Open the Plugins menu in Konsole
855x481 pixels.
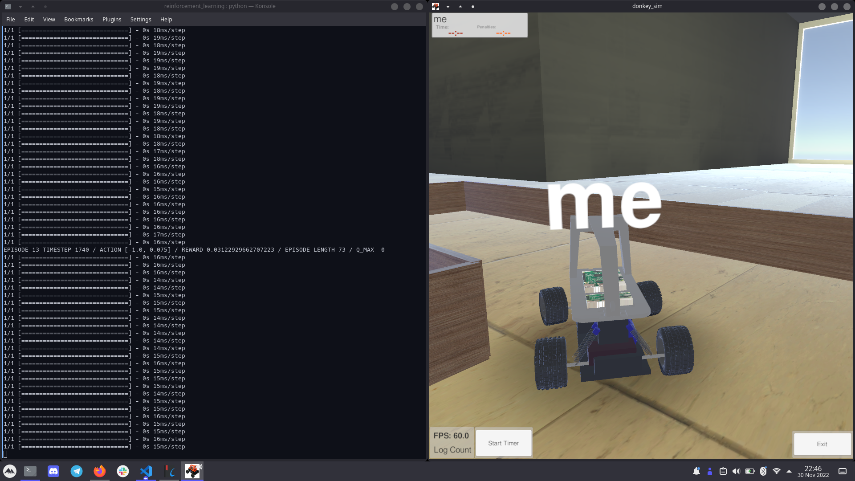[x=112, y=20]
